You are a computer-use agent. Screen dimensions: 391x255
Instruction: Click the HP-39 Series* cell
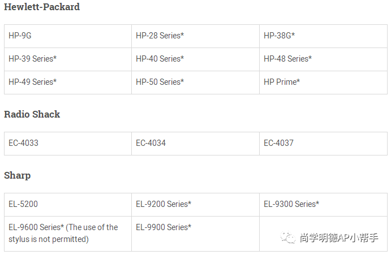click(x=68, y=59)
